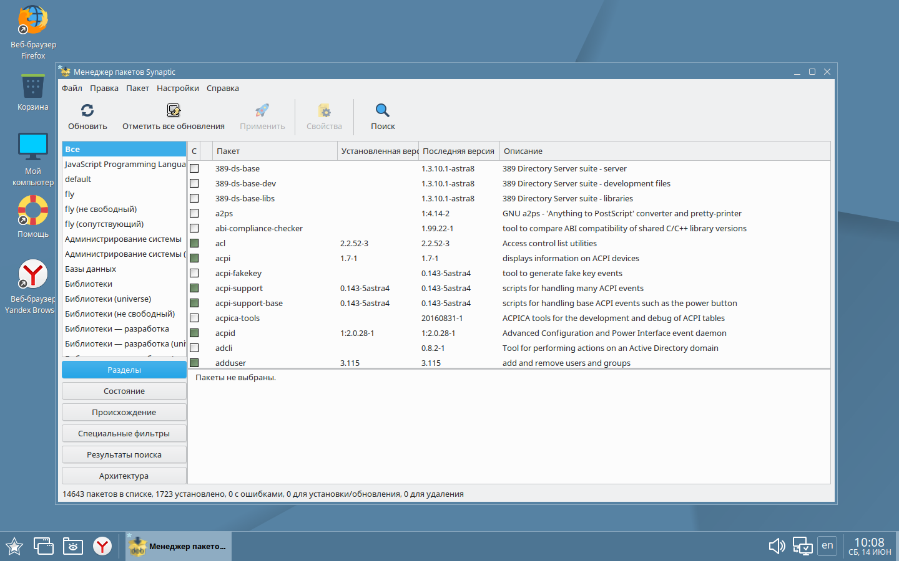Select the acpi-support-base package name
The image size is (899, 561).
(249, 303)
